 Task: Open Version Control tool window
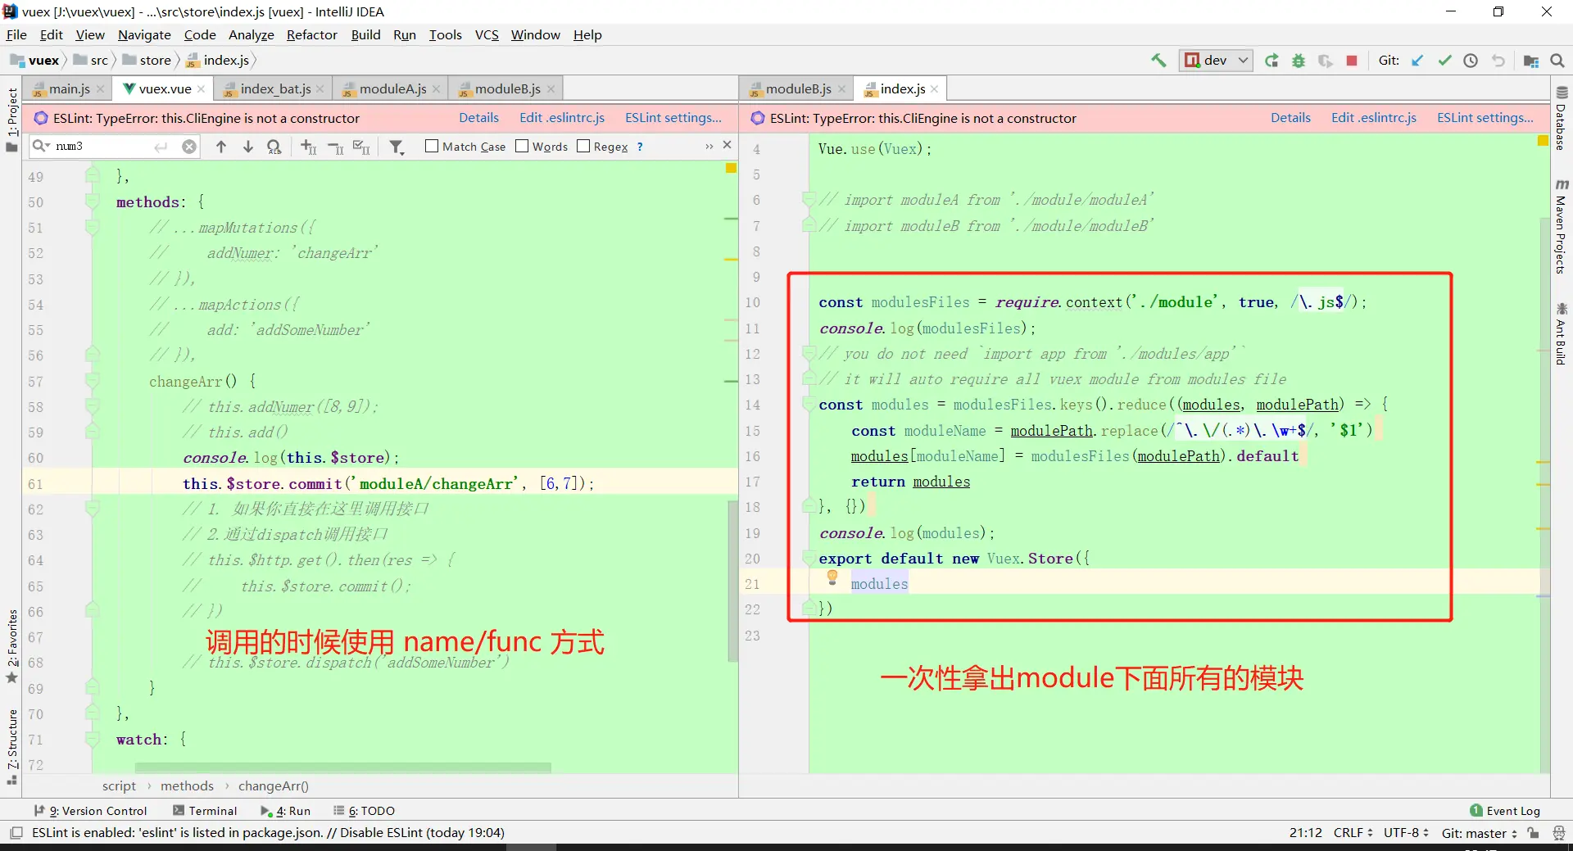click(90, 811)
